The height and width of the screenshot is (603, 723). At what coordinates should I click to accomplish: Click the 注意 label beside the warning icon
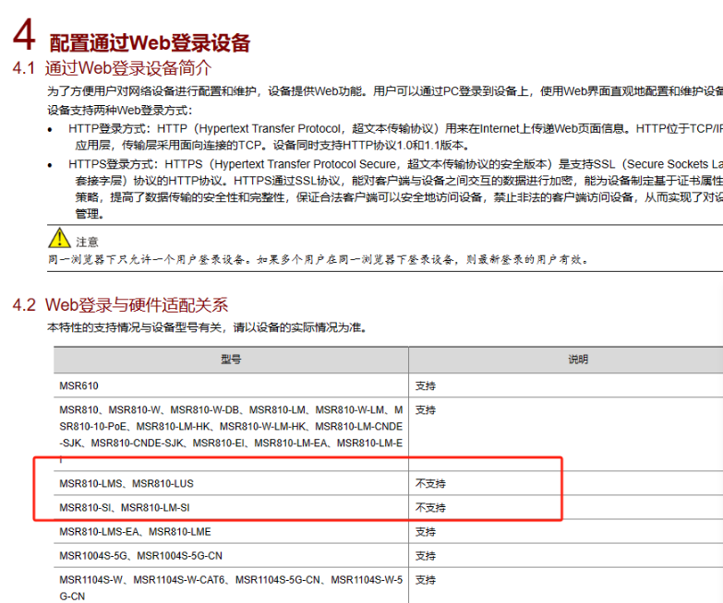click(x=87, y=242)
